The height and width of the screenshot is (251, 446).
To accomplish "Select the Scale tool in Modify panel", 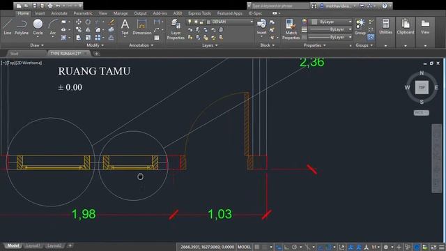I will (x=88, y=38).
